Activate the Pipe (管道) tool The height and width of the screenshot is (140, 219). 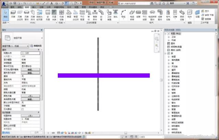pyautogui.click(x=69, y=14)
